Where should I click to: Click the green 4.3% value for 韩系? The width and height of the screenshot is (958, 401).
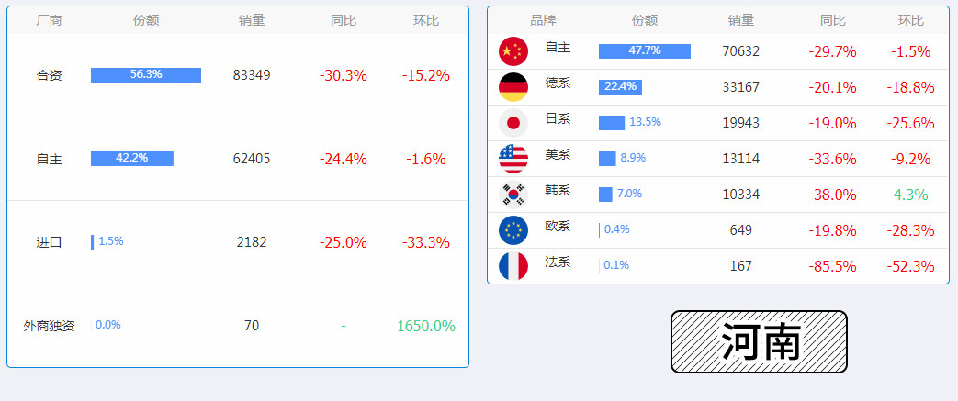(x=910, y=195)
